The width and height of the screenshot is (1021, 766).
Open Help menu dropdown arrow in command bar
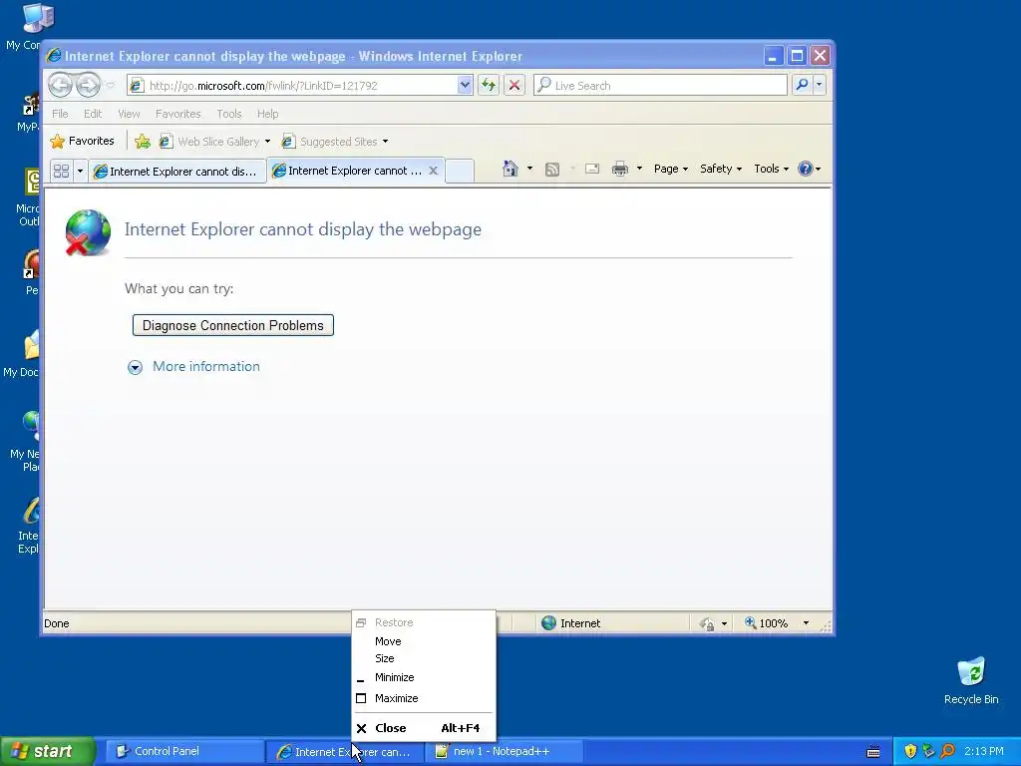click(x=818, y=169)
